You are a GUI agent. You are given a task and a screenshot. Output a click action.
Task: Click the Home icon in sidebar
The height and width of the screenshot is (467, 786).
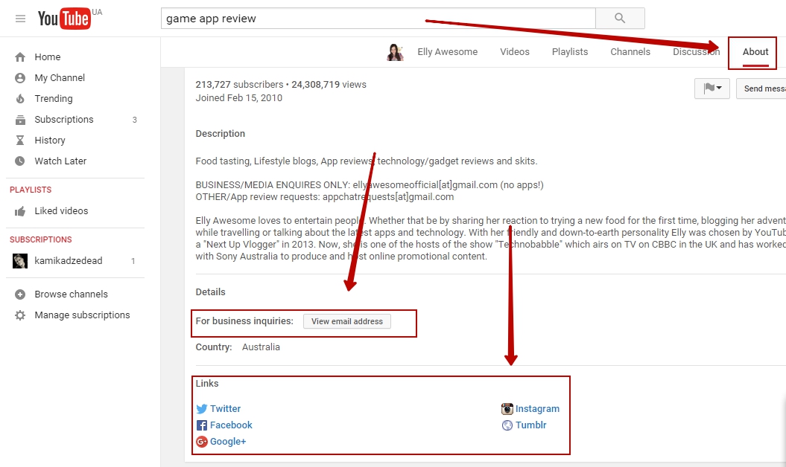click(x=20, y=57)
